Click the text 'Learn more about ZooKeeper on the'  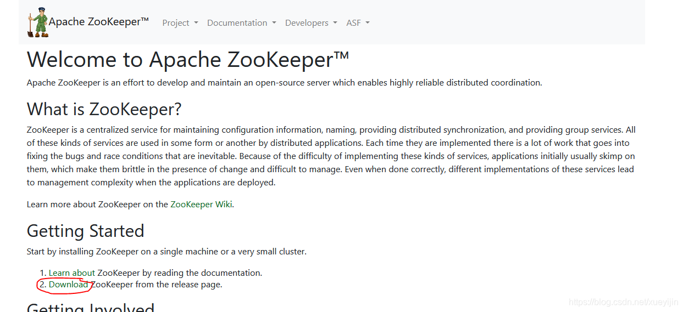pyautogui.click(x=97, y=205)
